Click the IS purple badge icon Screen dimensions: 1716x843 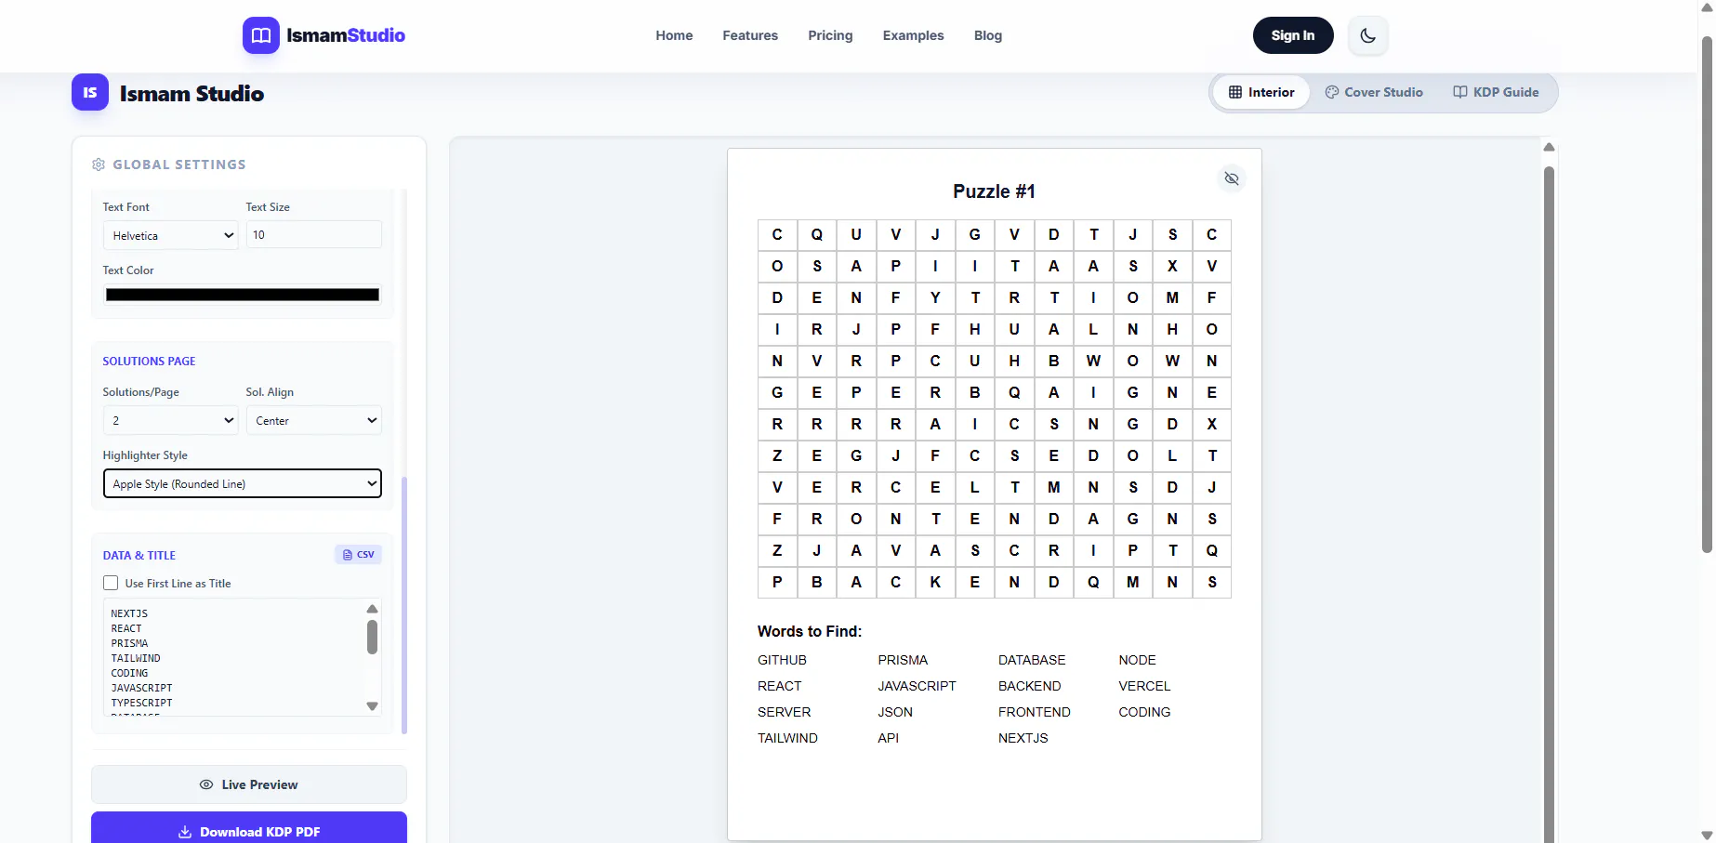click(x=90, y=92)
